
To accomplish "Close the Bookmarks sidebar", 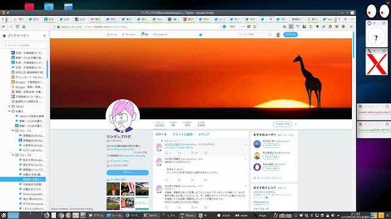I will [45, 36].
